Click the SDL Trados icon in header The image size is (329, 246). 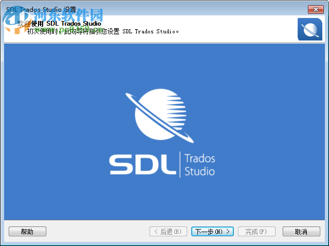tap(310, 29)
